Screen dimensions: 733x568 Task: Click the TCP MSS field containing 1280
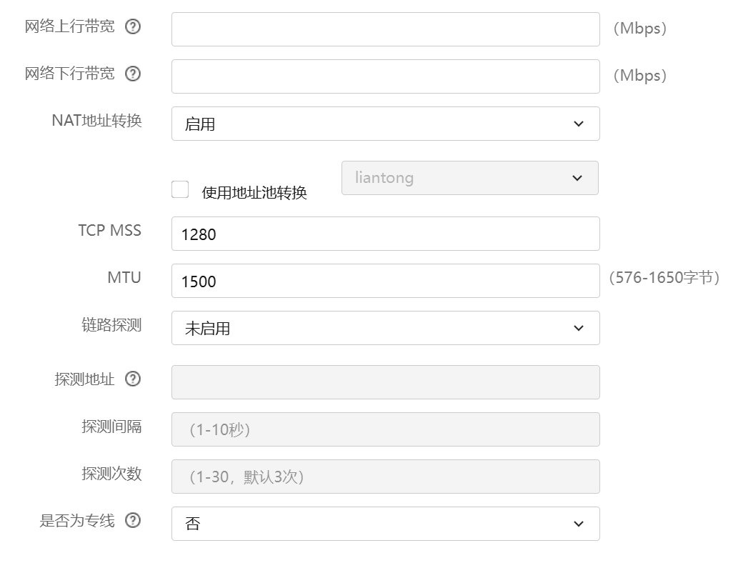click(x=385, y=234)
